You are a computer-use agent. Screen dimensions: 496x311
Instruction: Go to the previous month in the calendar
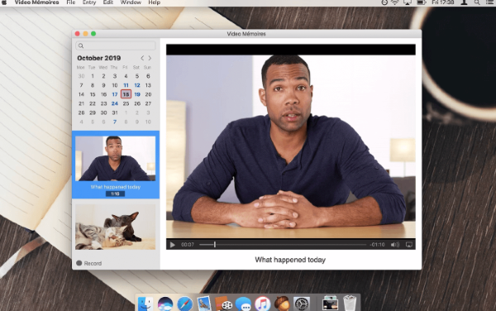[142, 58]
